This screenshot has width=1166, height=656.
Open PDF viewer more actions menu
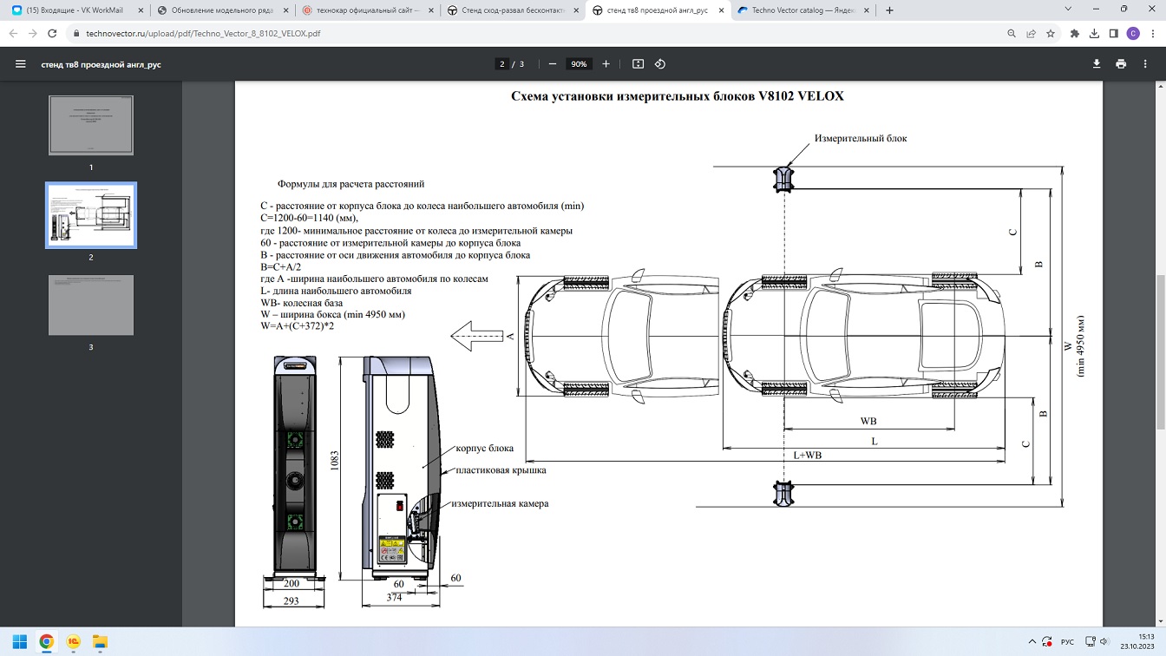(1147, 64)
